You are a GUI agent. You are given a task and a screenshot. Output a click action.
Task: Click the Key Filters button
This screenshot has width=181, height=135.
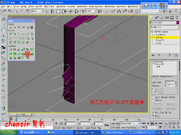(130, 127)
